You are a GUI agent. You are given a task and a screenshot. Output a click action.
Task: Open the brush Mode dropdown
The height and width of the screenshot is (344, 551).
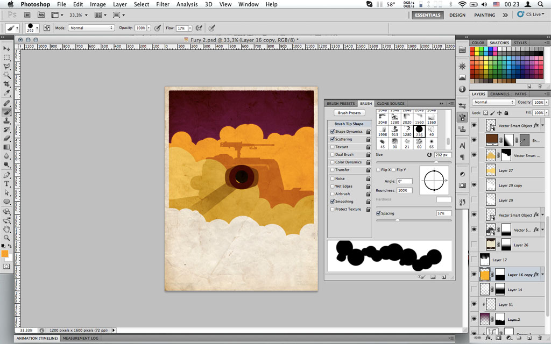(91, 27)
